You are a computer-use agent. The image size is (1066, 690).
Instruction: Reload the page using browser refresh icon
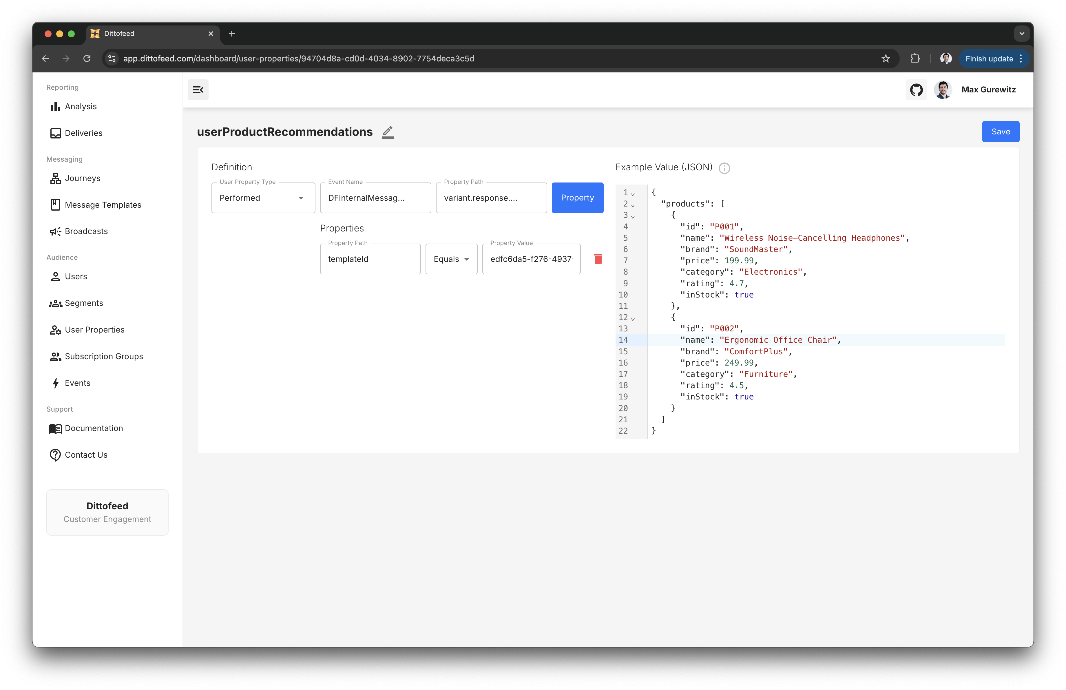click(87, 59)
